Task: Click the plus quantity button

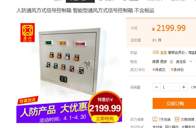Action: coord(183,87)
